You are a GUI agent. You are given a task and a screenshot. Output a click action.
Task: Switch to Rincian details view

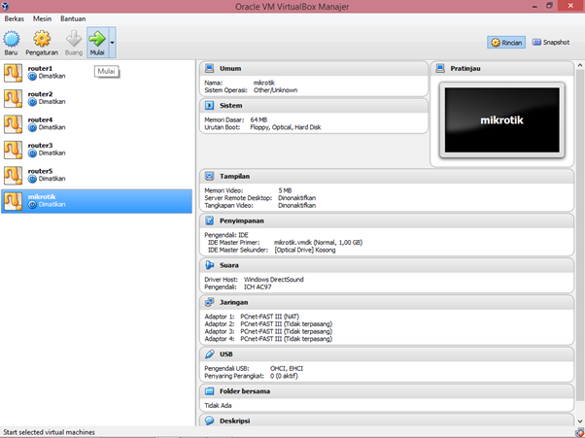[x=506, y=43]
